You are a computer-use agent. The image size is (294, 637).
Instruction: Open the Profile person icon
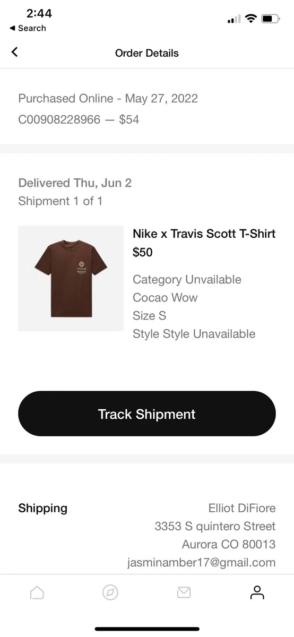(x=257, y=592)
